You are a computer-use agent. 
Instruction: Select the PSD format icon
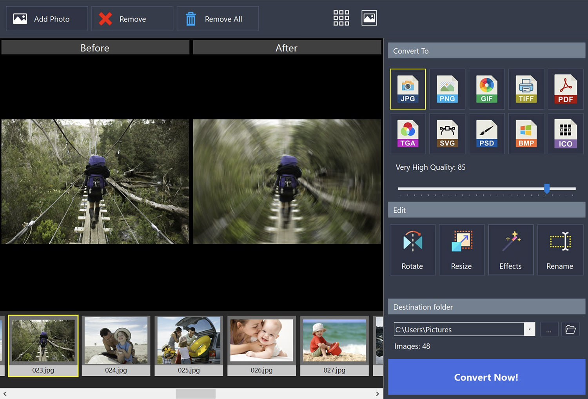486,133
